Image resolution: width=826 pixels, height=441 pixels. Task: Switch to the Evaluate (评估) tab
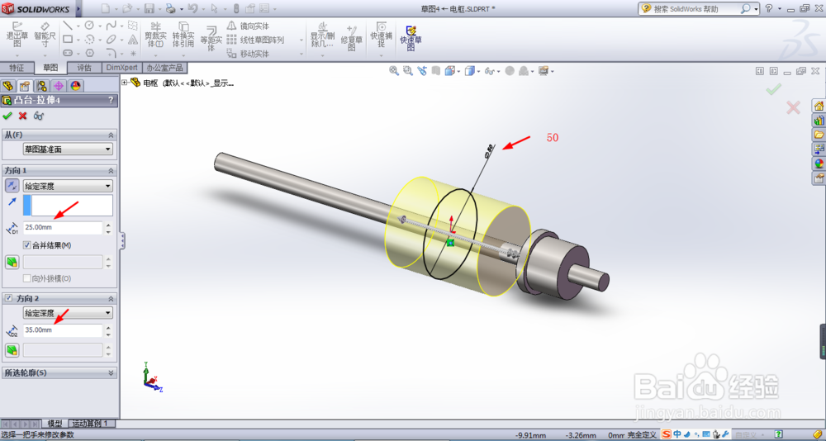[84, 68]
